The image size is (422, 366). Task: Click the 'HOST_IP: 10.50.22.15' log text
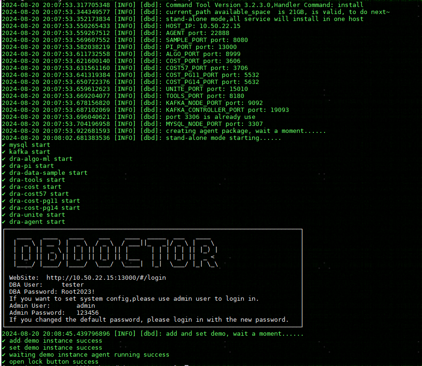point(203,26)
